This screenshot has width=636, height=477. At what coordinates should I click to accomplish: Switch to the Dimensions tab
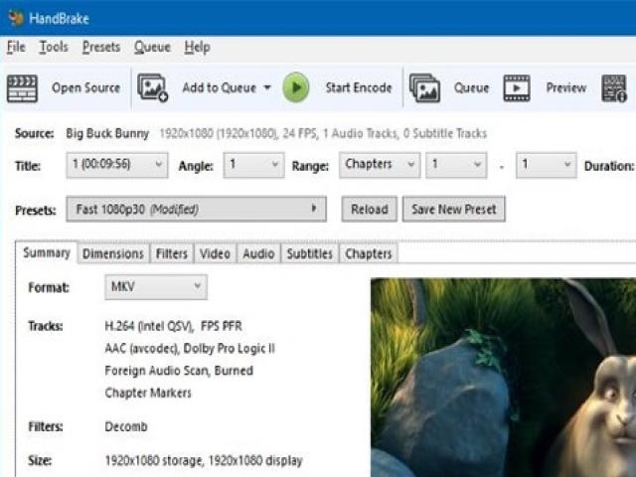(x=113, y=254)
